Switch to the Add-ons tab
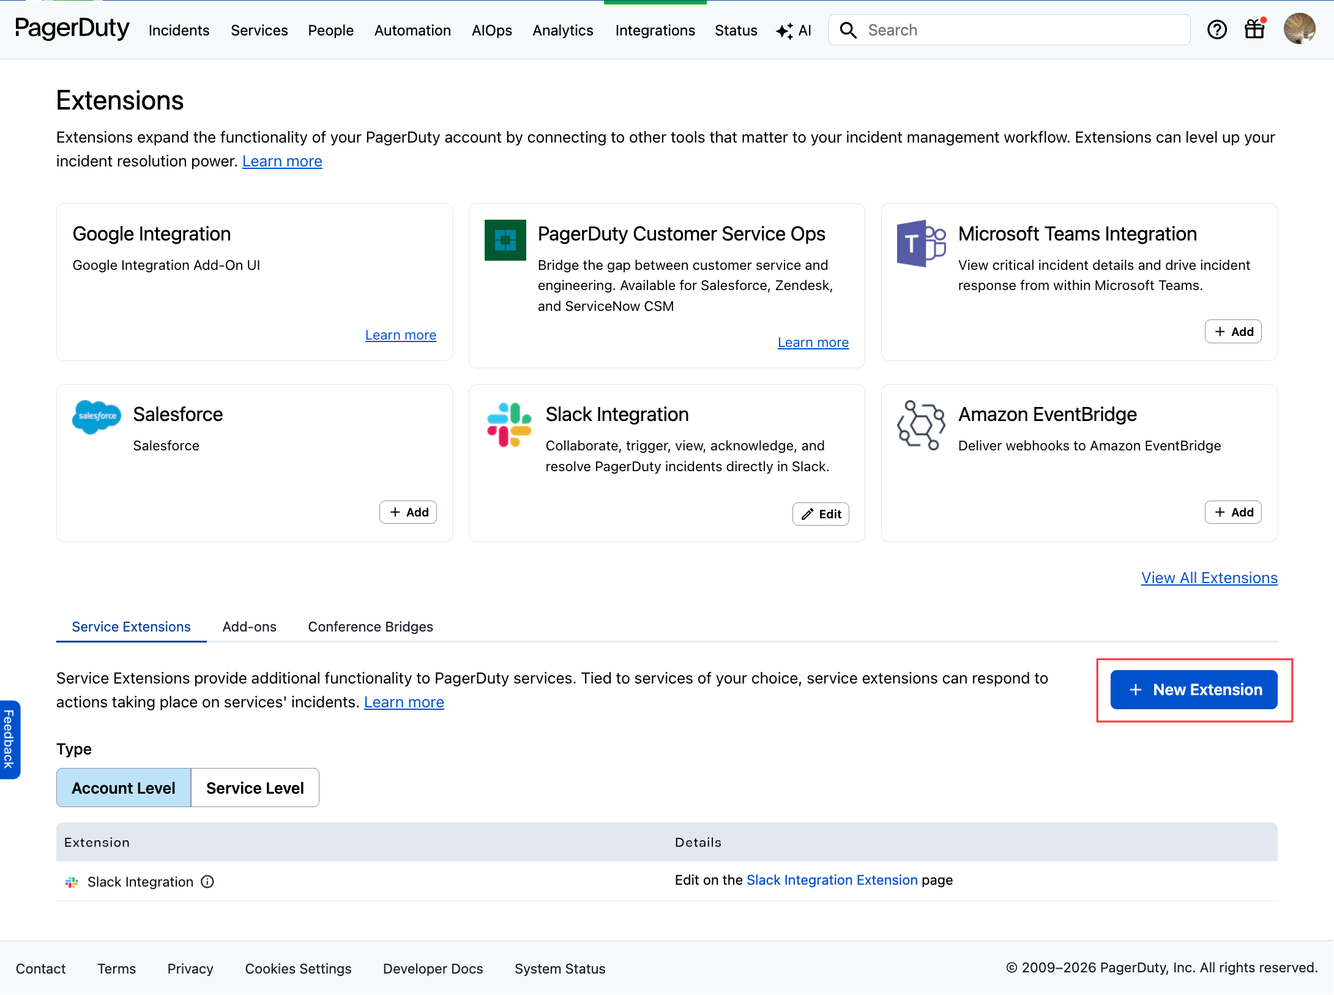The width and height of the screenshot is (1334, 995). (x=250, y=627)
